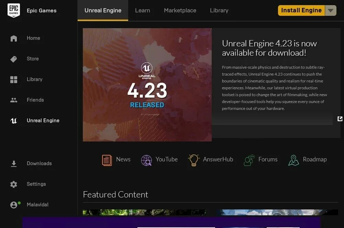Open the top Library tab
The height and width of the screenshot is (228, 344).
pyautogui.click(x=219, y=10)
